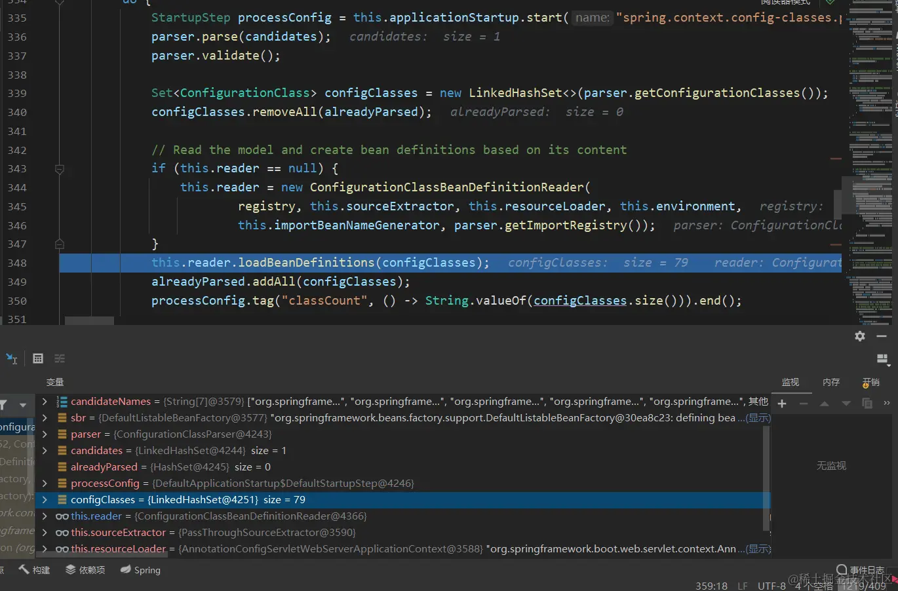This screenshot has height=591, width=898.
Task: Click the editor horizontal scrollbar thumb
Action: click(x=90, y=321)
